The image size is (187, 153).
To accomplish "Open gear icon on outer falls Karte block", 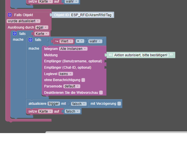I will pyautogui.click(x=15, y=34).
